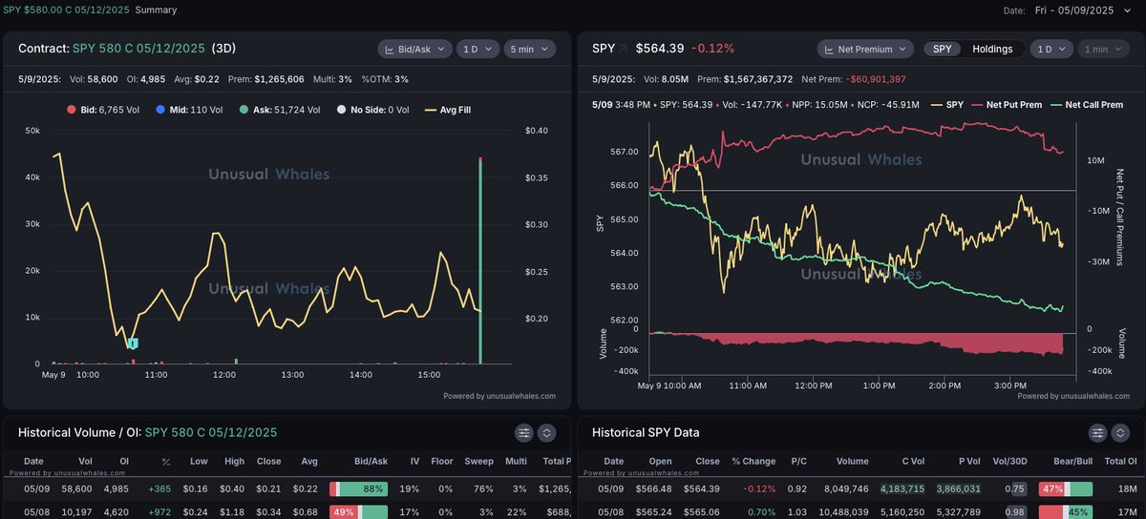This screenshot has height=519, width=1146.
Task: Click the 47% bear/bull bar for 05/09
Action: (1066, 488)
